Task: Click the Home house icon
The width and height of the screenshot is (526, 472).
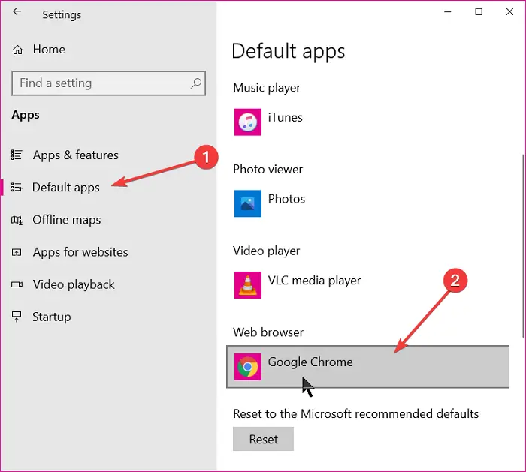Action: click(x=17, y=50)
